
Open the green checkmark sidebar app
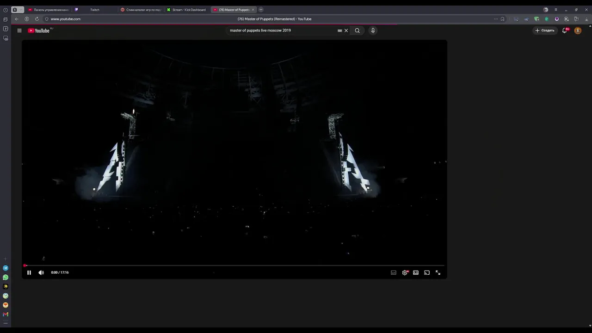pyautogui.click(x=6, y=296)
